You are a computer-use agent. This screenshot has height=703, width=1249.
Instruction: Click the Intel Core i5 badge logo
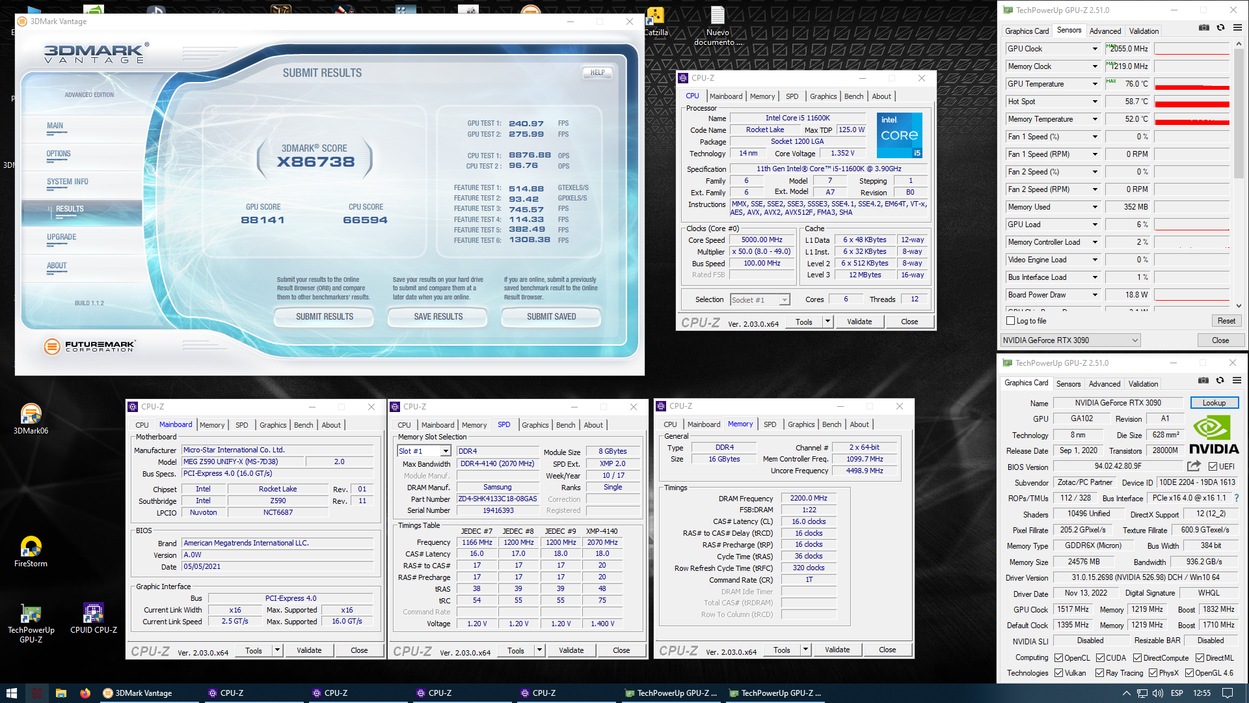pos(899,135)
